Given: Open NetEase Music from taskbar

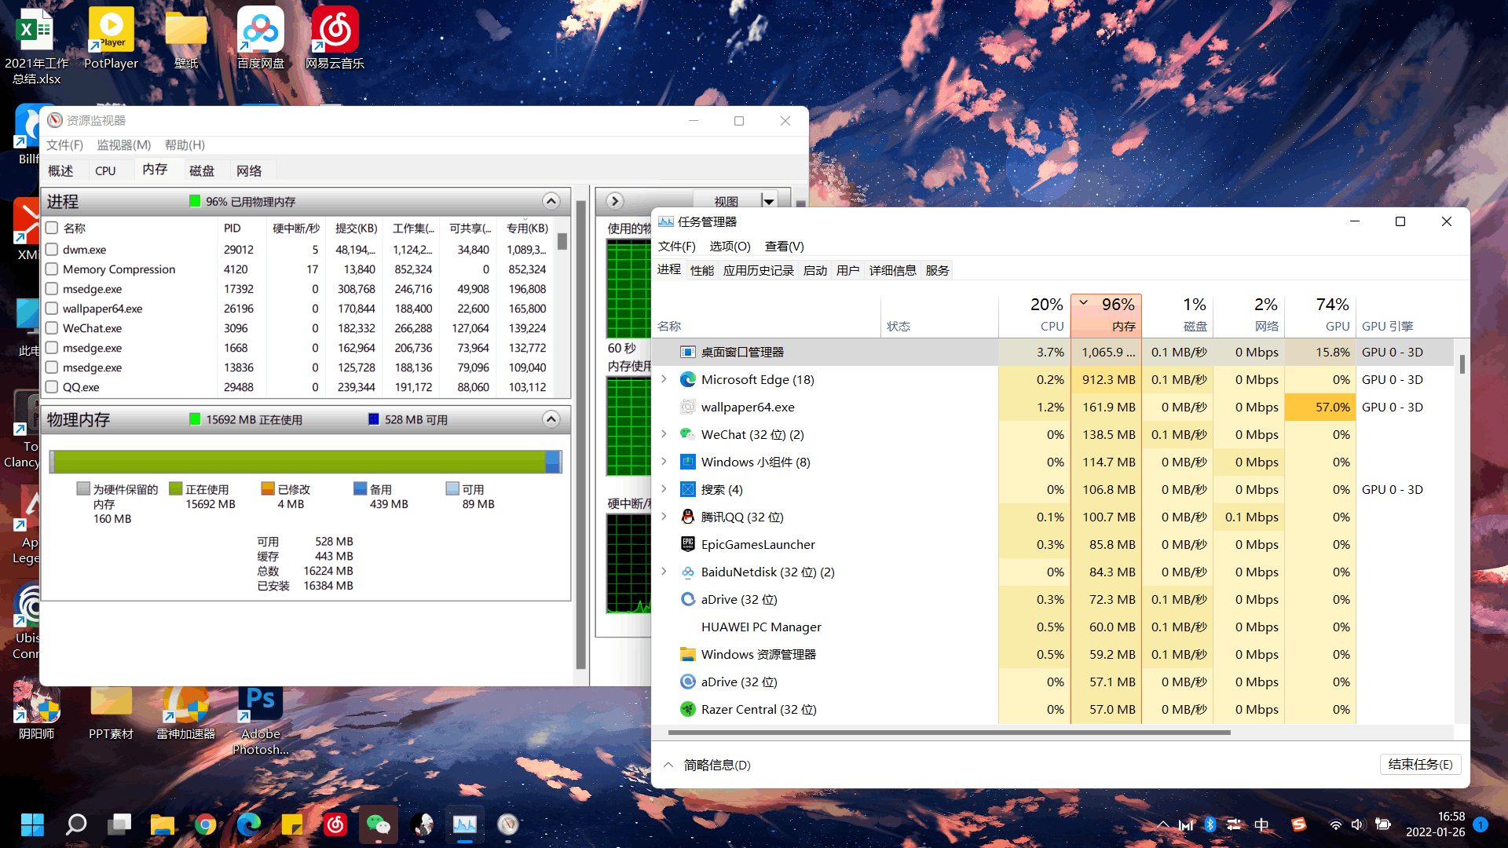Looking at the screenshot, I should [335, 824].
